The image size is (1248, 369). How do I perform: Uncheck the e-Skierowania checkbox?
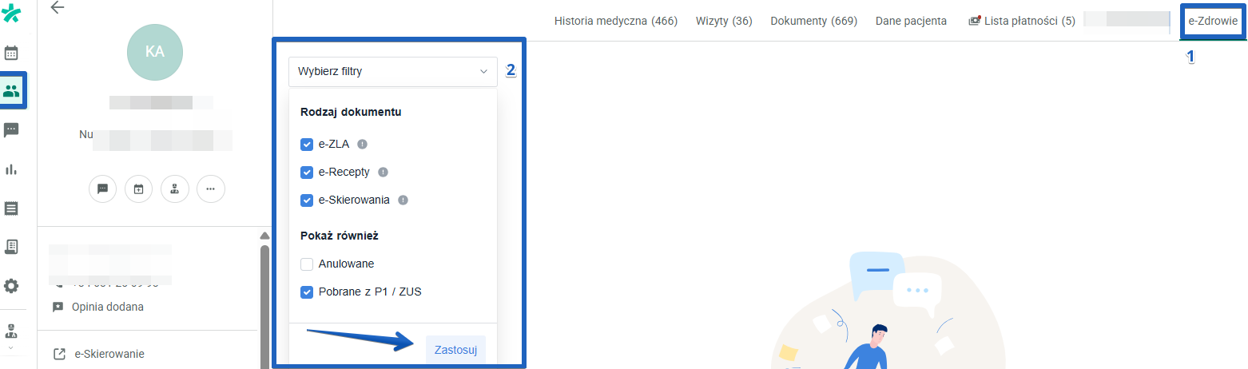tap(307, 200)
